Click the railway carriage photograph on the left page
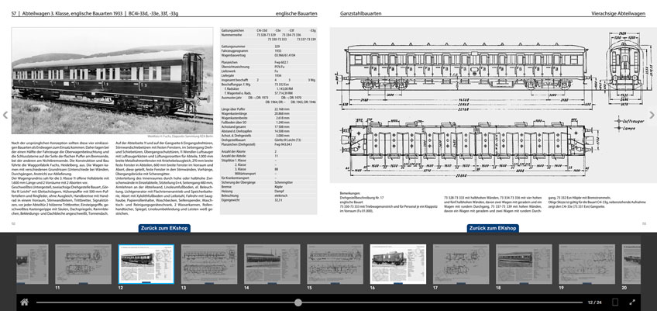The height and width of the screenshot is (311, 657). point(112,81)
